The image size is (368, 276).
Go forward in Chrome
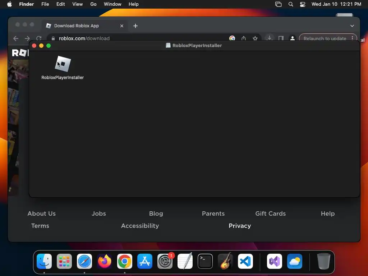point(27,38)
